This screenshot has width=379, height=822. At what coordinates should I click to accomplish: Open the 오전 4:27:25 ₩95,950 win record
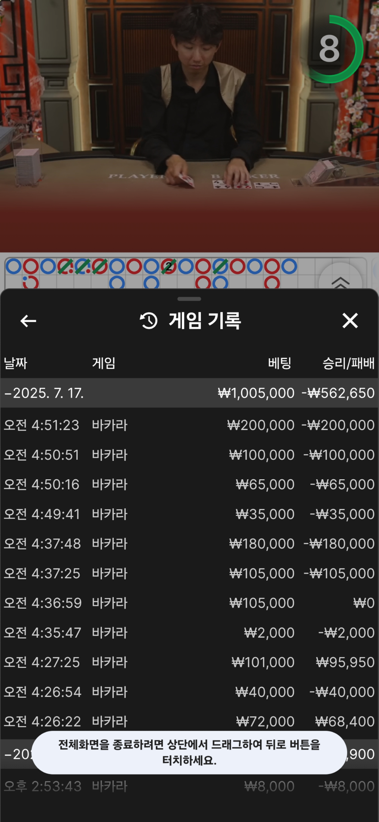click(189, 662)
